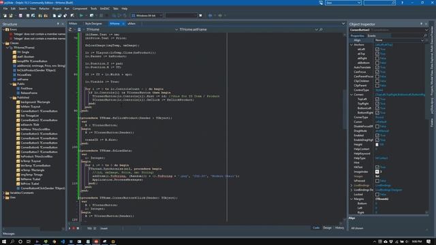This screenshot has width=436, height=245.
Task: Toggle the akBottom anchor checkbox
Action: 377,63
